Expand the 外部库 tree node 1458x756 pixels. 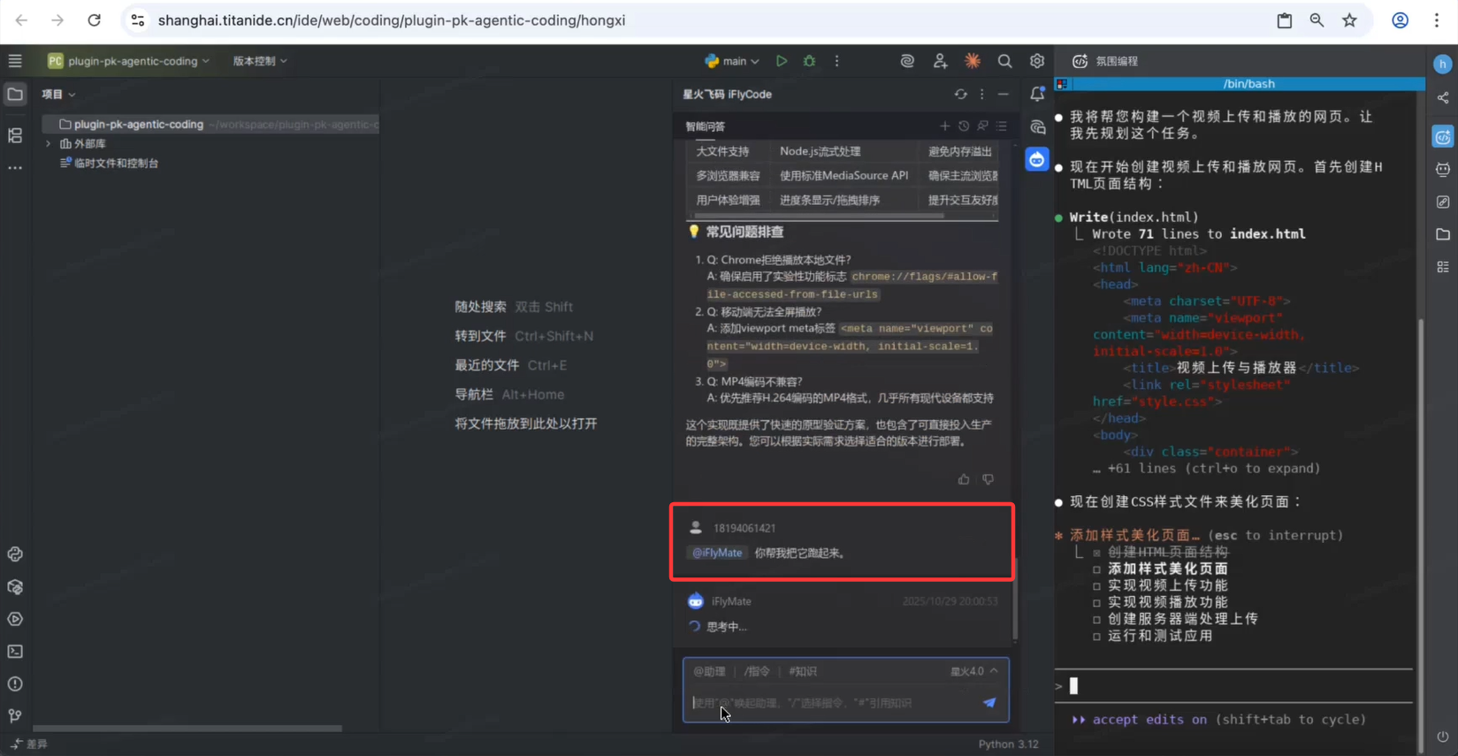click(49, 143)
